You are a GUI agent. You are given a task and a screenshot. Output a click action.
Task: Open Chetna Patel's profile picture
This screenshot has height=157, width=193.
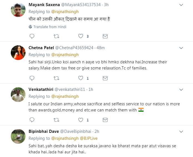18,53
